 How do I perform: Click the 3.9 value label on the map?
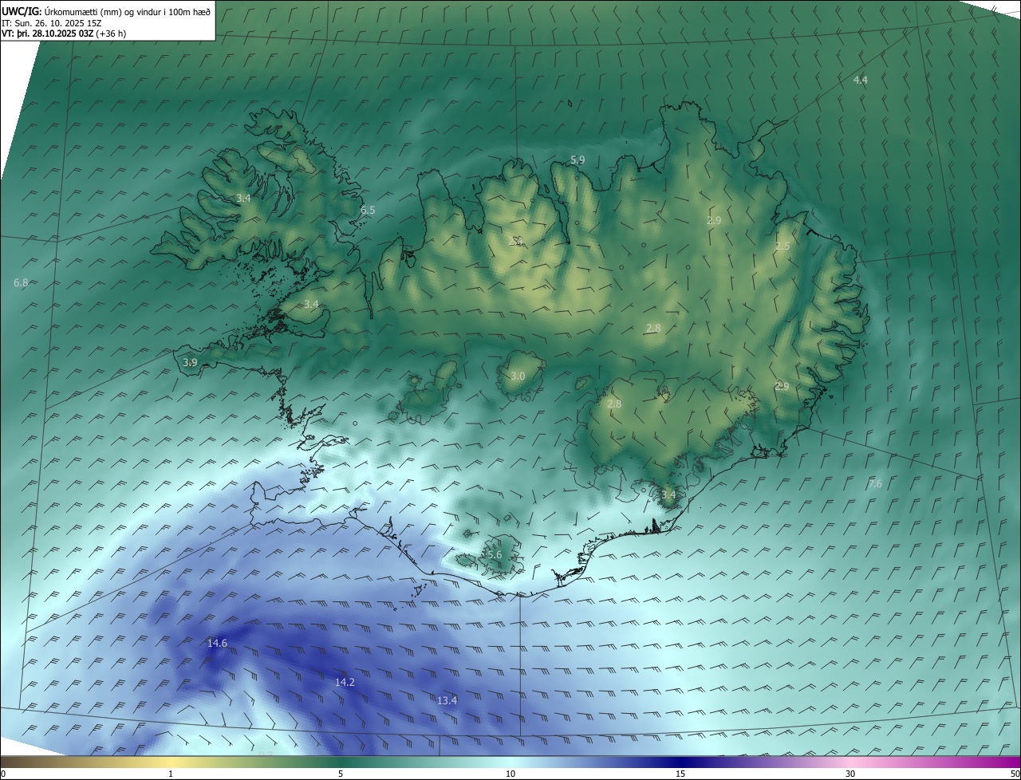[190, 362]
